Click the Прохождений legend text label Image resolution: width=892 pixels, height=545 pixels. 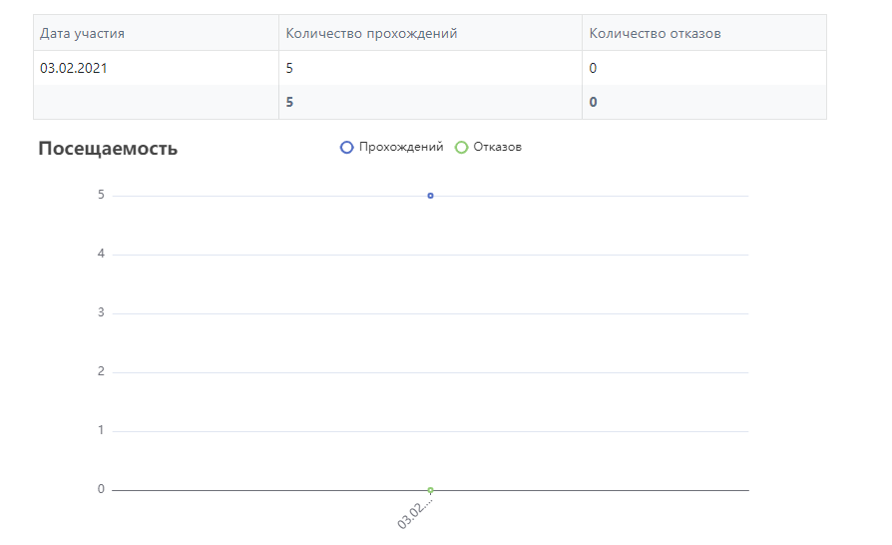coord(400,147)
